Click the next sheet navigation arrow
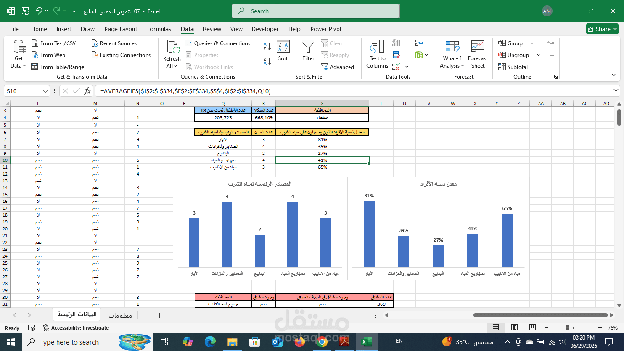Screen dimensions: 624x351 (29, 315)
